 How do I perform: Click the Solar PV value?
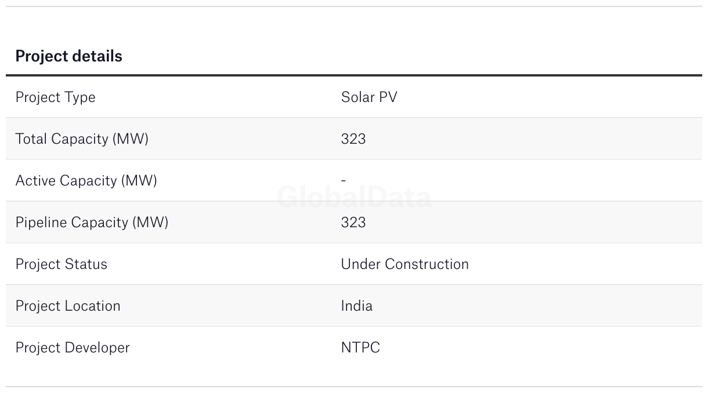[369, 97]
